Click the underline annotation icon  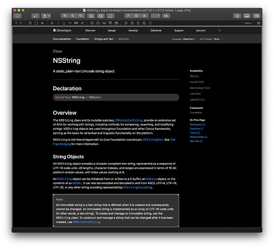[64, 23]
